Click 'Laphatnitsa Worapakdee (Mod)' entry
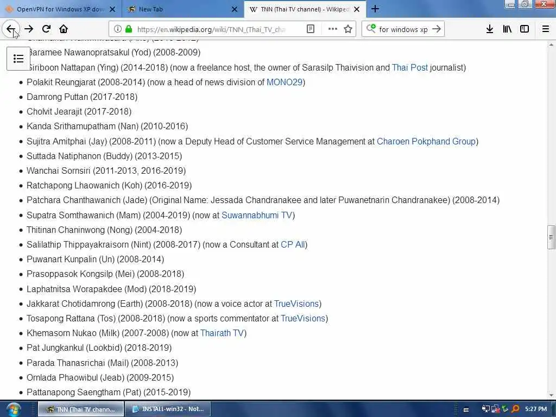 pyautogui.click(x=111, y=289)
